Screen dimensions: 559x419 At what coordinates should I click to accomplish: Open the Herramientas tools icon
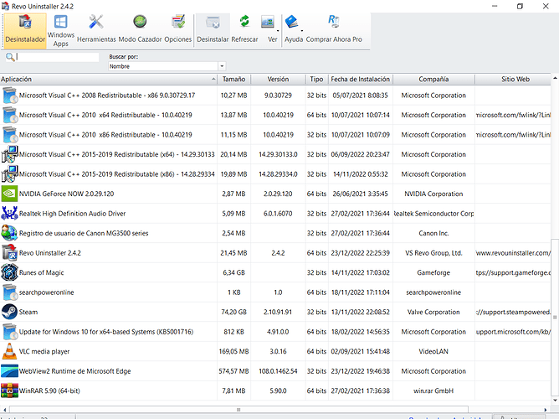pos(96,30)
